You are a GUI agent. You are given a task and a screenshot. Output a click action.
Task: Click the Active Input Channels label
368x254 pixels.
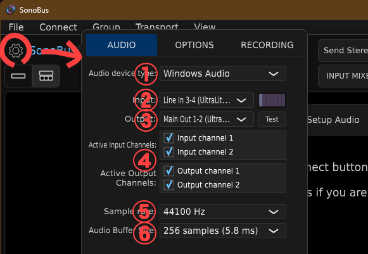pyautogui.click(x=122, y=145)
